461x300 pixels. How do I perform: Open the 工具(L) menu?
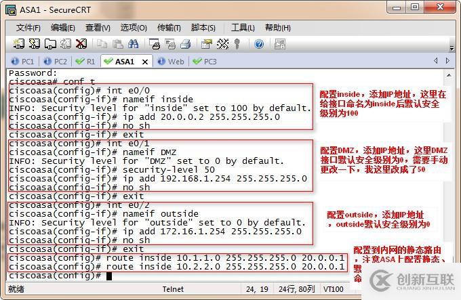pos(243,28)
